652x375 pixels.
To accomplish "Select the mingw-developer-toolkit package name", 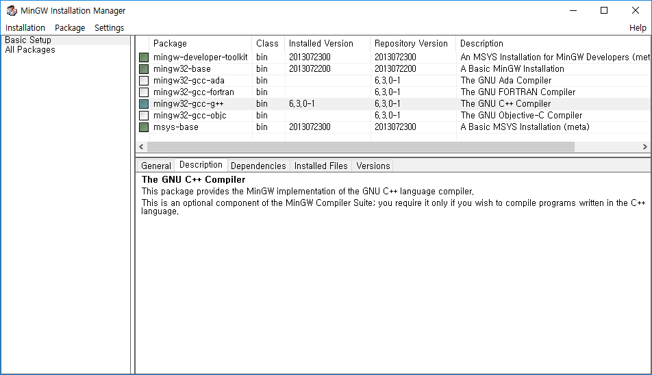I will pyautogui.click(x=200, y=57).
